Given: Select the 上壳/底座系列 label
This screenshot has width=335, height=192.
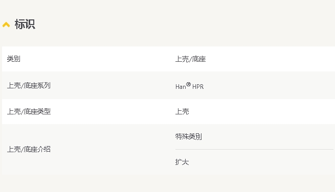Looking at the screenshot, I should click(x=29, y=85).
